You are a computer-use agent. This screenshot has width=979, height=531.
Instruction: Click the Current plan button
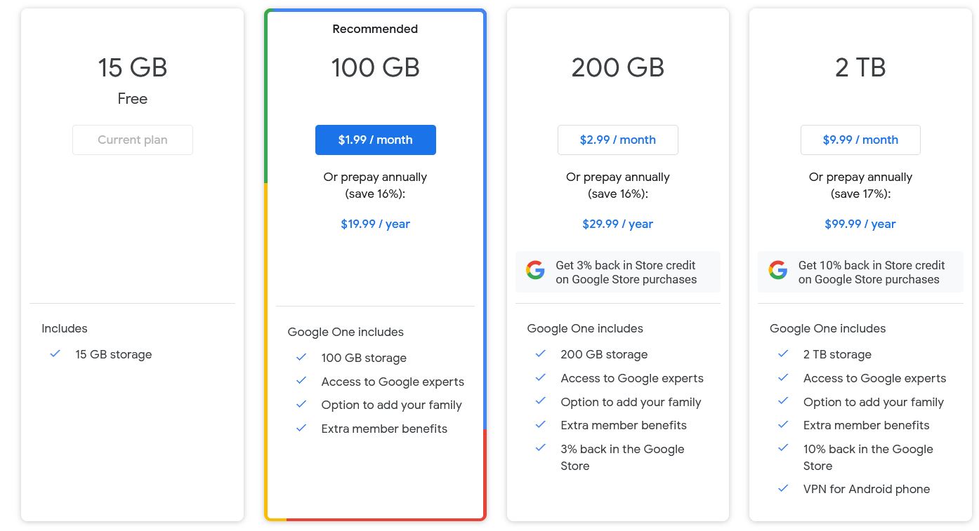pos(133,140)
